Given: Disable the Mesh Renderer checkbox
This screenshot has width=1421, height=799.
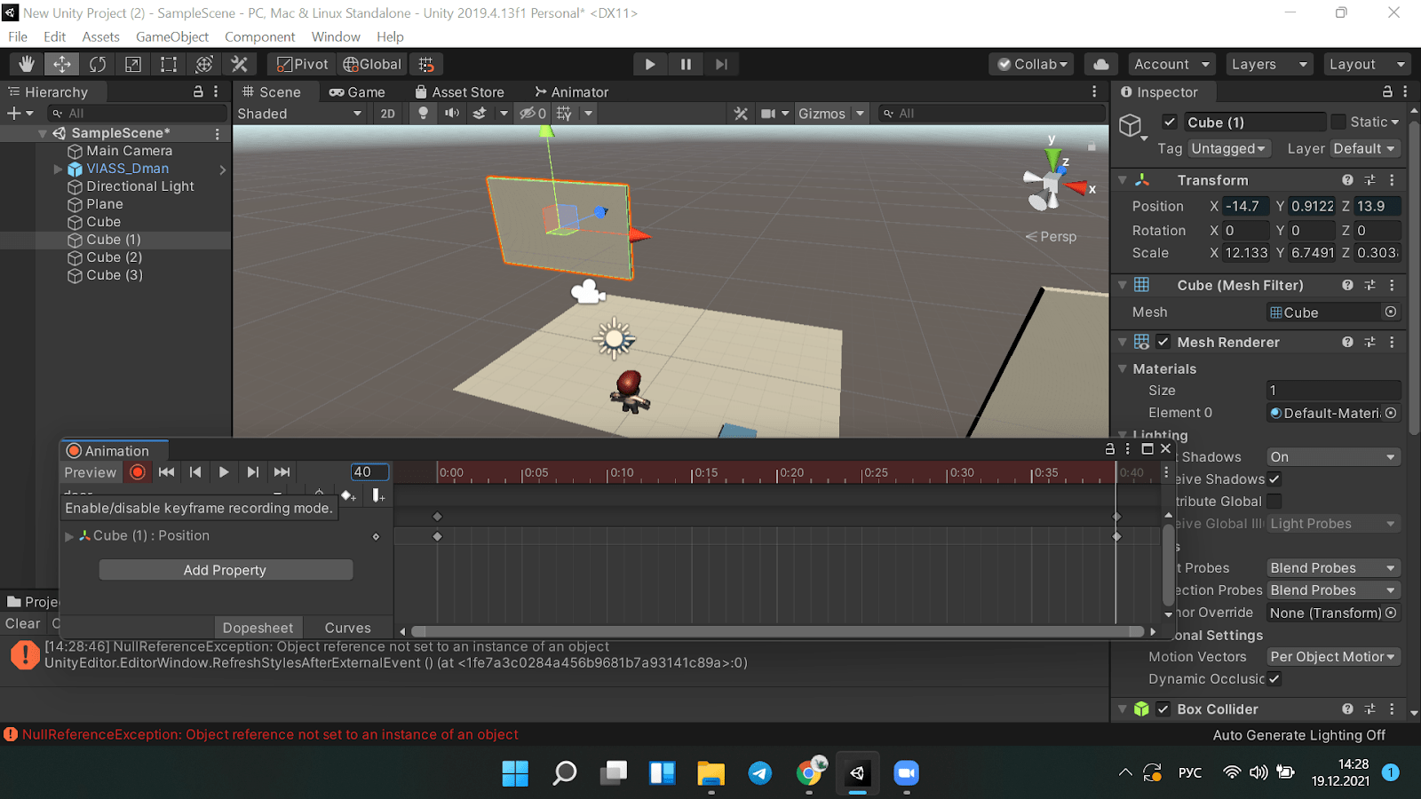Looking at the screenshot, I should point(1163,342).
